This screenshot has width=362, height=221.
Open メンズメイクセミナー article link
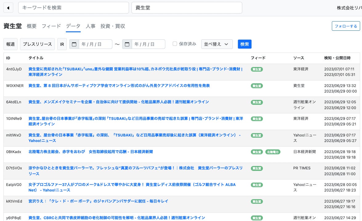[x=119, y=102]
